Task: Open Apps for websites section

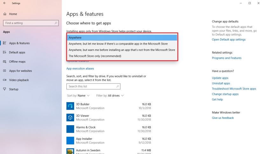Action: coord(20,71)
